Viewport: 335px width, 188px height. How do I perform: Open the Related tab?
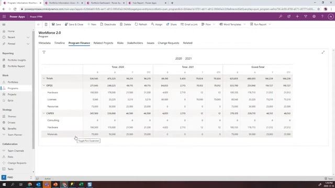click(x=187, y=43)
